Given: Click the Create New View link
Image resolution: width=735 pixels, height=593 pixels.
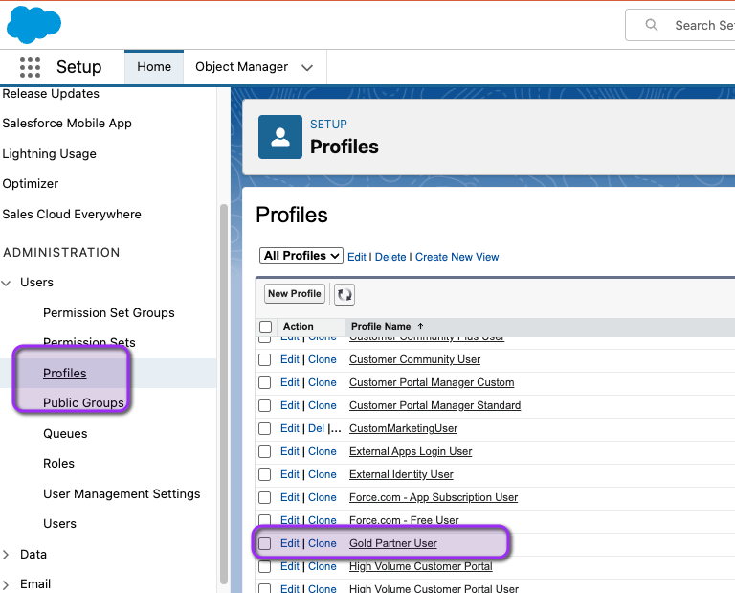Looking at the screenshot, I should tap(457, 257).
